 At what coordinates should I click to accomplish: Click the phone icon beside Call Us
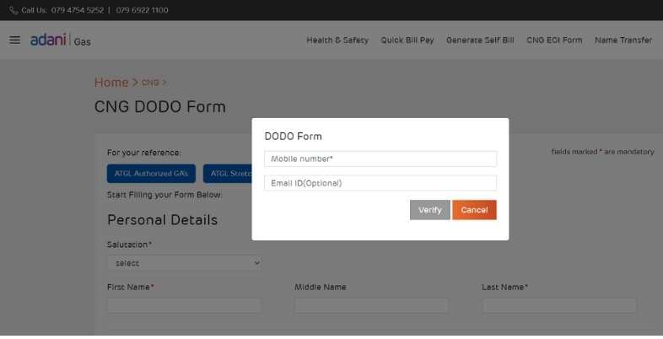pos(13,10)
